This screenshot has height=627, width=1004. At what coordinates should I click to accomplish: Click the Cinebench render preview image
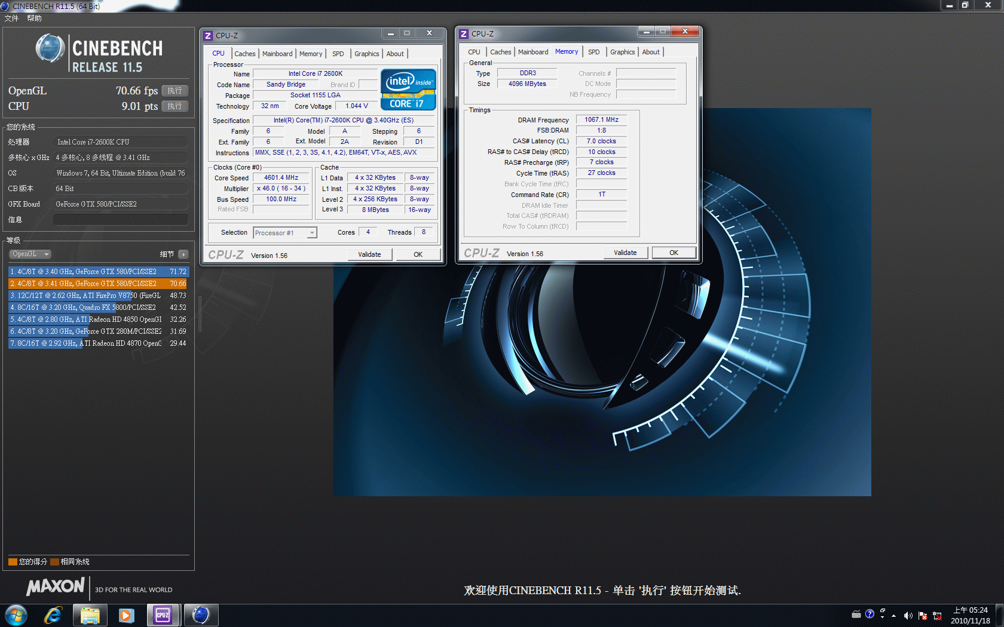click(602, 302)
